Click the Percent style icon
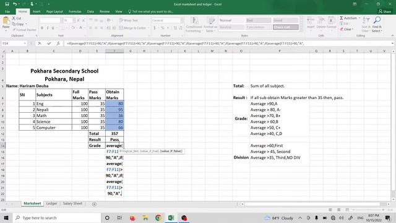Screen dimensions: 396x223 163,28
